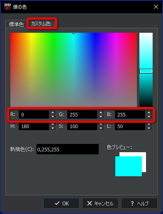Increase the L lightness value stepper
The width and height of the screenshot is (163, 214).
[x=149, y=124]
